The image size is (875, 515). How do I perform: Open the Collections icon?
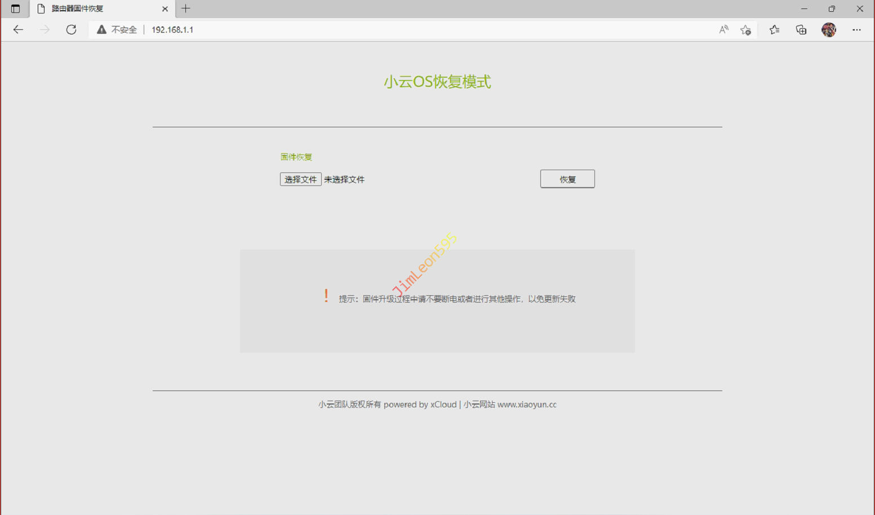coord(801,30)
